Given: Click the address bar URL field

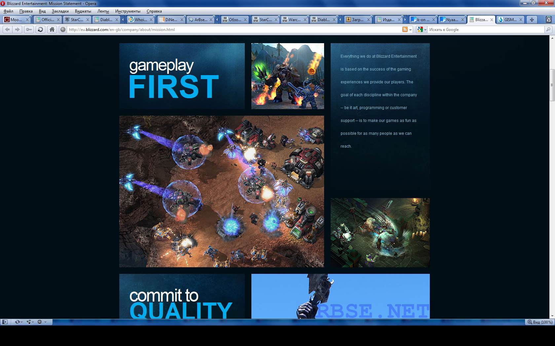Looking at the screenshot, I should 234,30.
